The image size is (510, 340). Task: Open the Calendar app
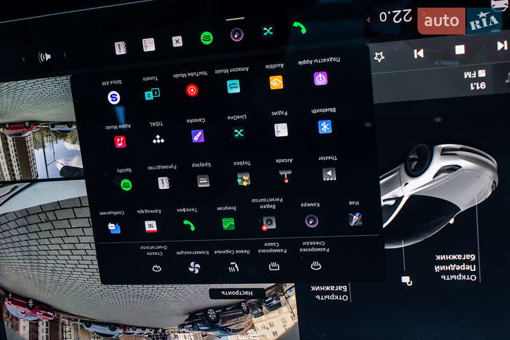(151, 225)
